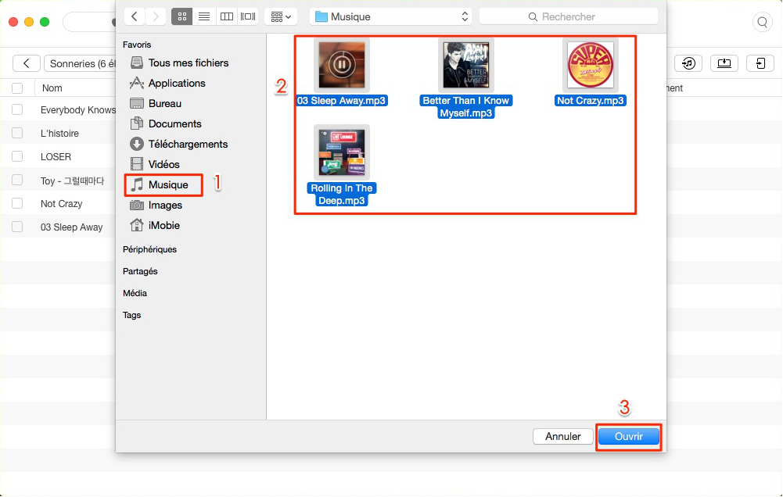Click the Téléchargements download arrow icon
The height and width of the screenshot is (497, 783).
[x=136, y=144]
